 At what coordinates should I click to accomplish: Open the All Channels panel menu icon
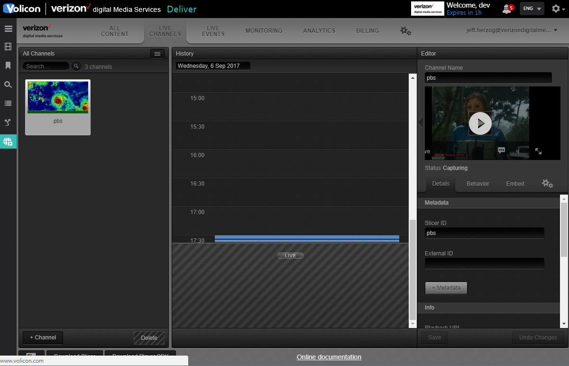(157, 54)
